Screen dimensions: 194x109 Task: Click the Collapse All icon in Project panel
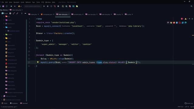pyautogui.click(x=17, y=13)
